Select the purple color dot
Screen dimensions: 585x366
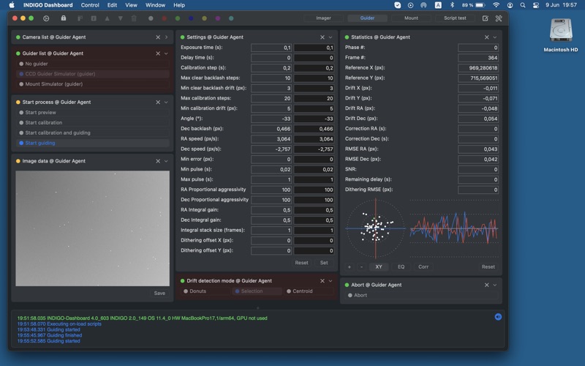pos(218,18)
